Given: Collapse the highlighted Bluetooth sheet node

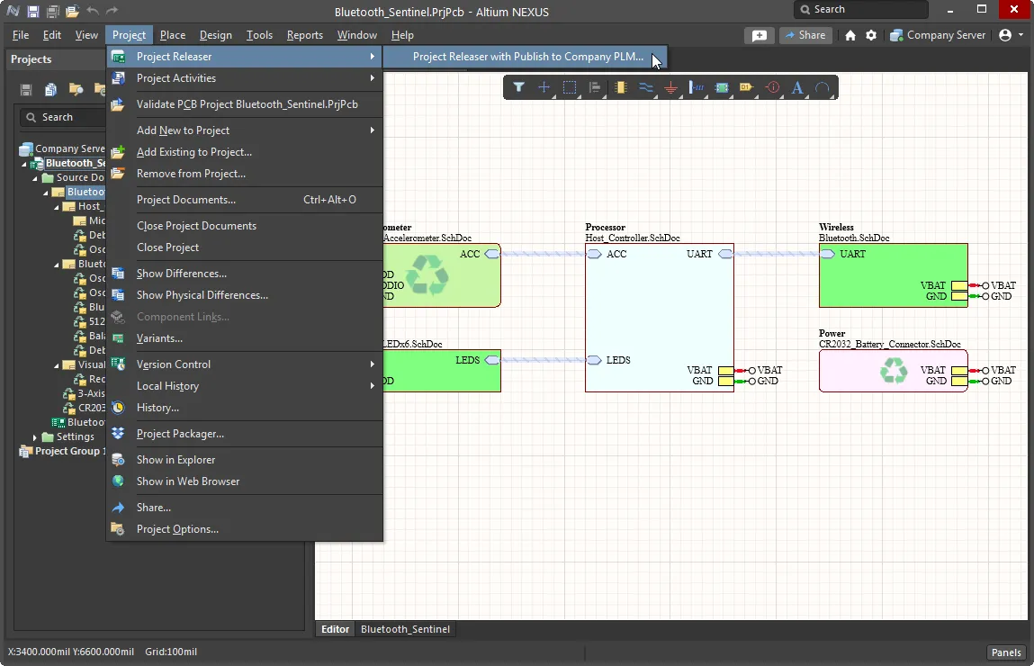Looking at the screenshot, I should coord(46,193).
